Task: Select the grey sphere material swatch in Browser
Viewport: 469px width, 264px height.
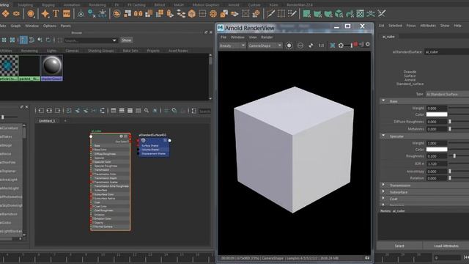Action: pos(52,66)
